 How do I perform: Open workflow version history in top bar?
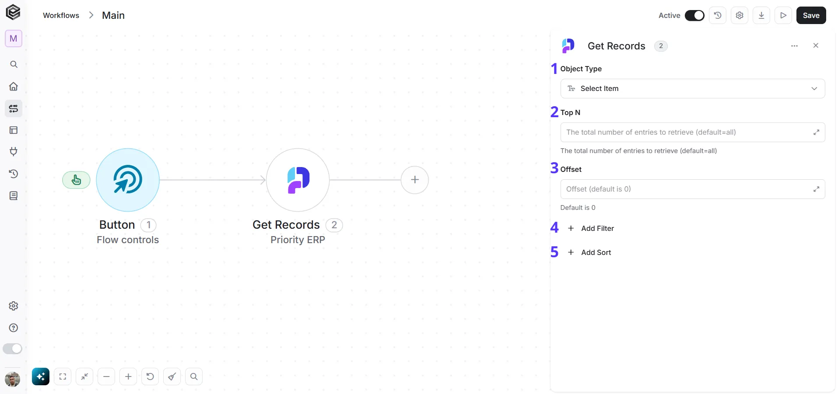tap(718, 15)
